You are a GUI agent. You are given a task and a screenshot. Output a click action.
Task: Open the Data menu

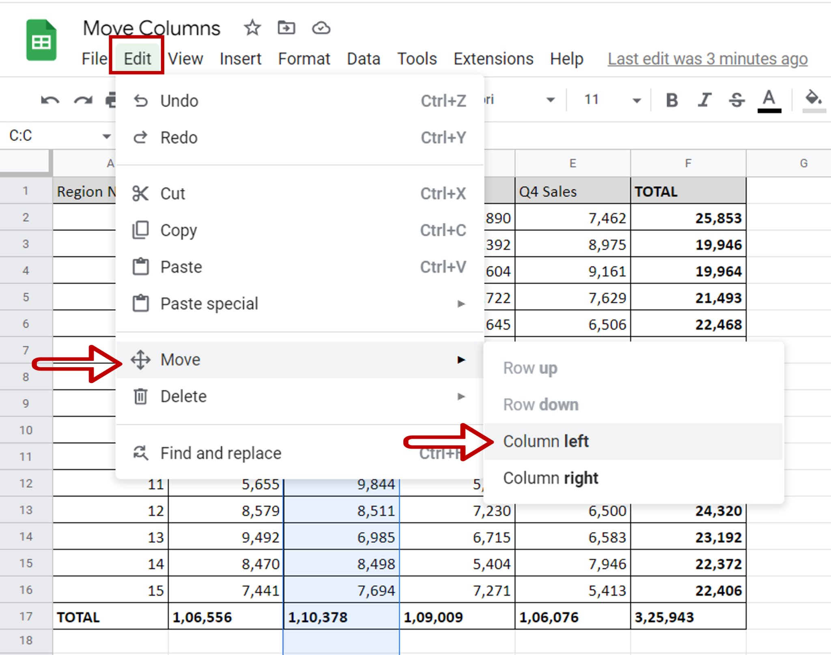click(364, 59)
